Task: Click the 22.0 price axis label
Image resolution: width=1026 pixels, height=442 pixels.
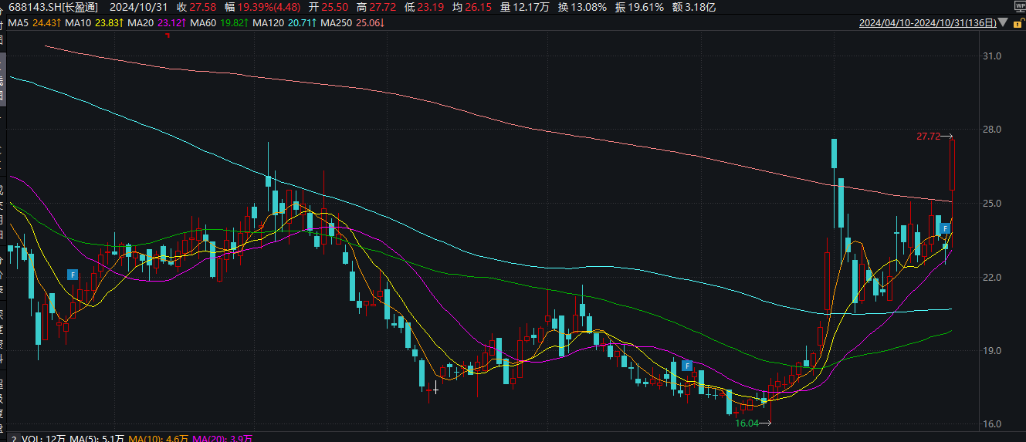Action: 992,277
